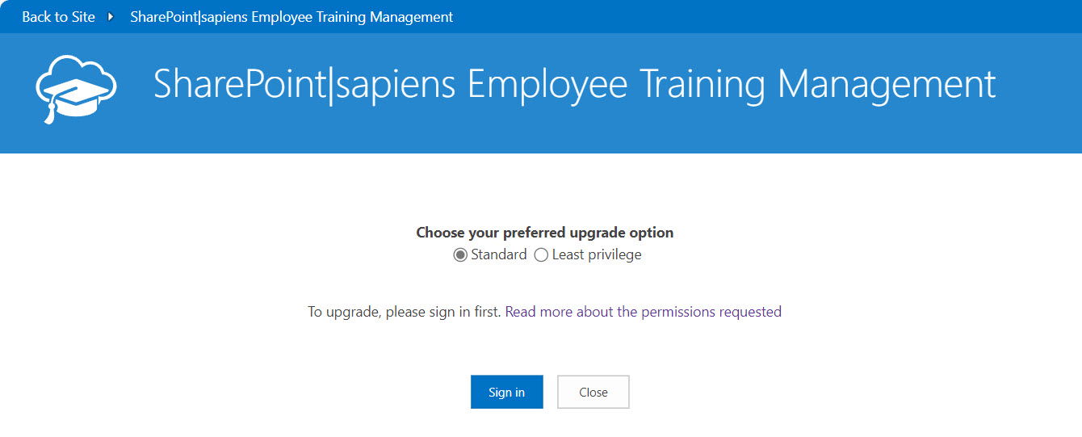Viewport: 1082px width, 437px height.
Task: Go Back to Site via top link
Action: pos(58,16)
